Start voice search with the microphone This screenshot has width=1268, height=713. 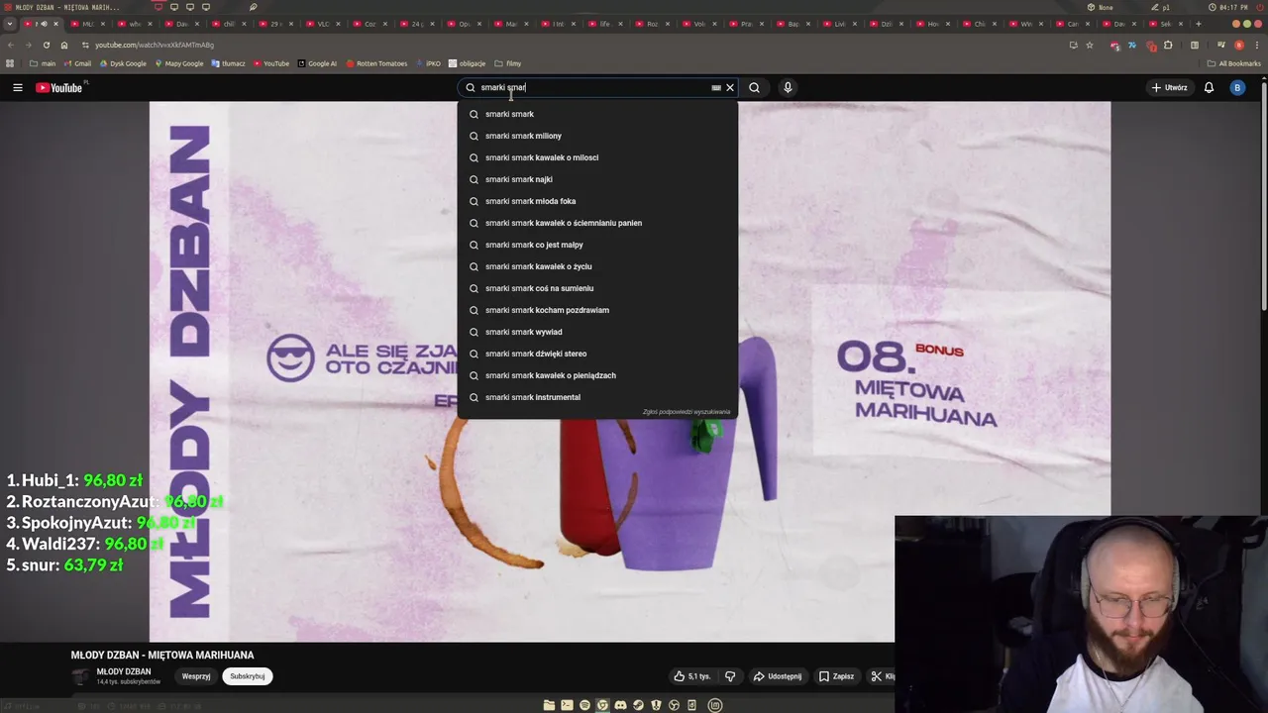[788, 87]
